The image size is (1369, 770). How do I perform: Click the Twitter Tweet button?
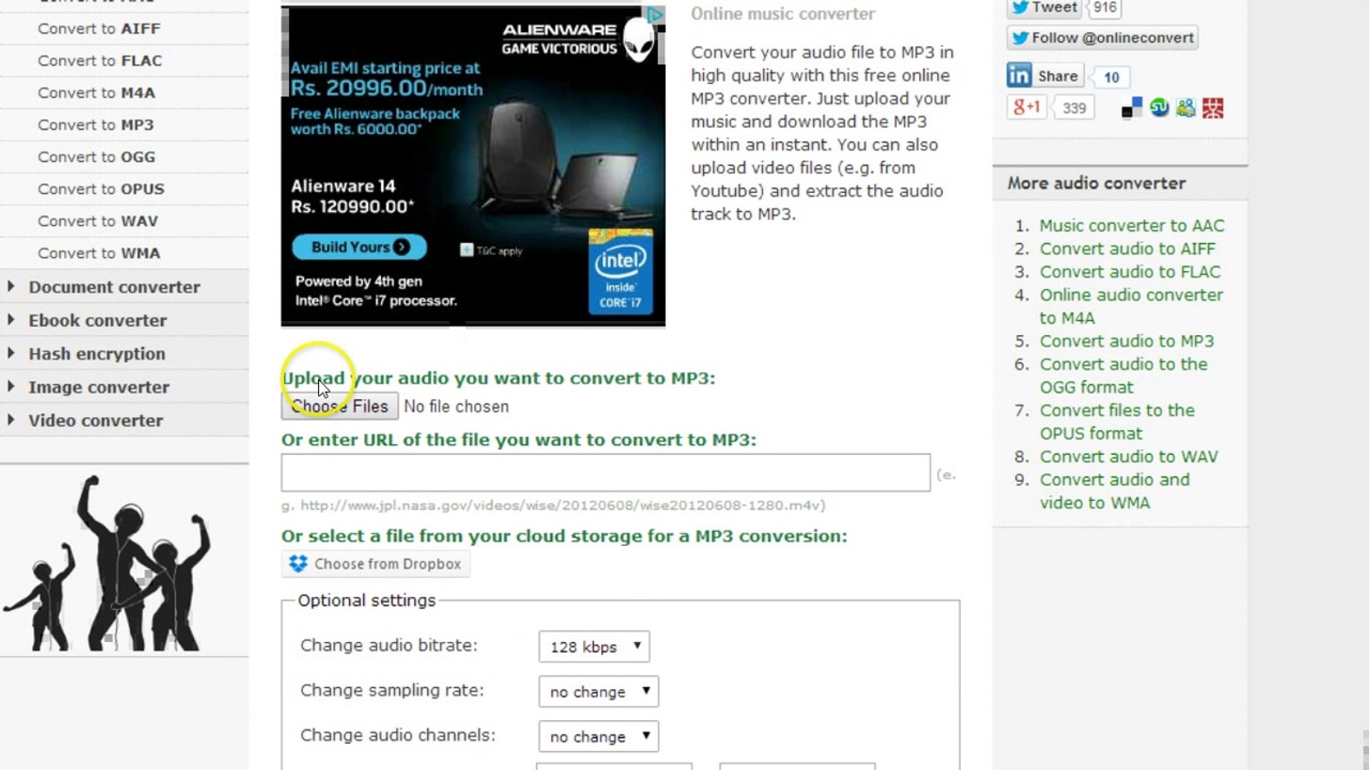click(x=1043, y=8)
